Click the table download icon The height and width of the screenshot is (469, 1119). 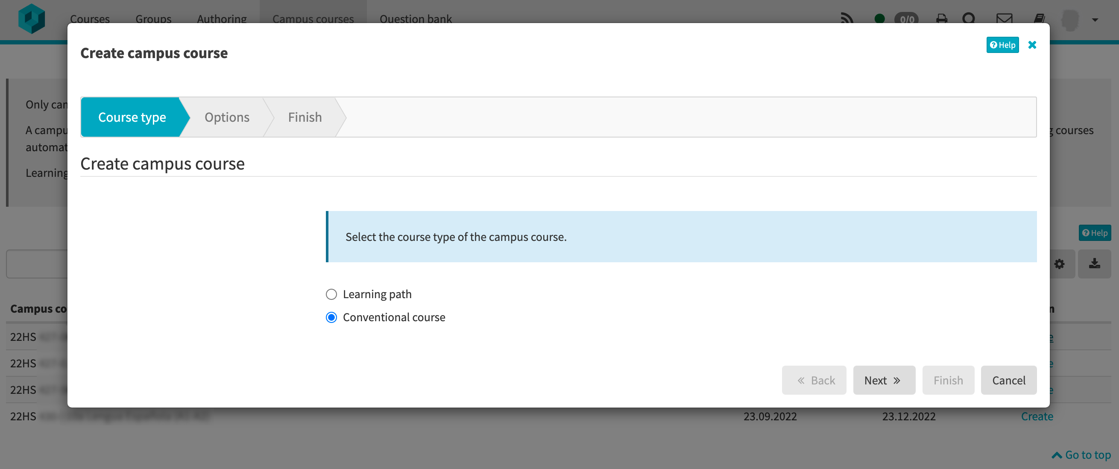pos(1094,264)
